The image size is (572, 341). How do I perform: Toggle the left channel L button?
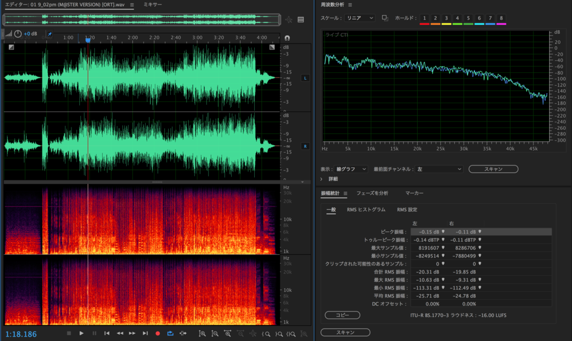306,78
